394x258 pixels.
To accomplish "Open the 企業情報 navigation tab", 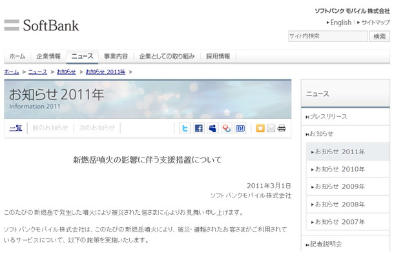I will tap(48, 56).
